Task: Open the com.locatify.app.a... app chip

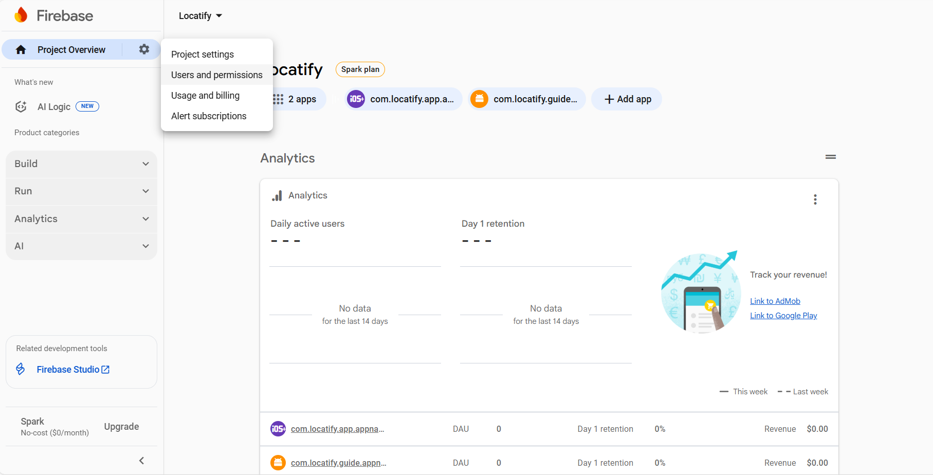Action: tap(403, 99)
